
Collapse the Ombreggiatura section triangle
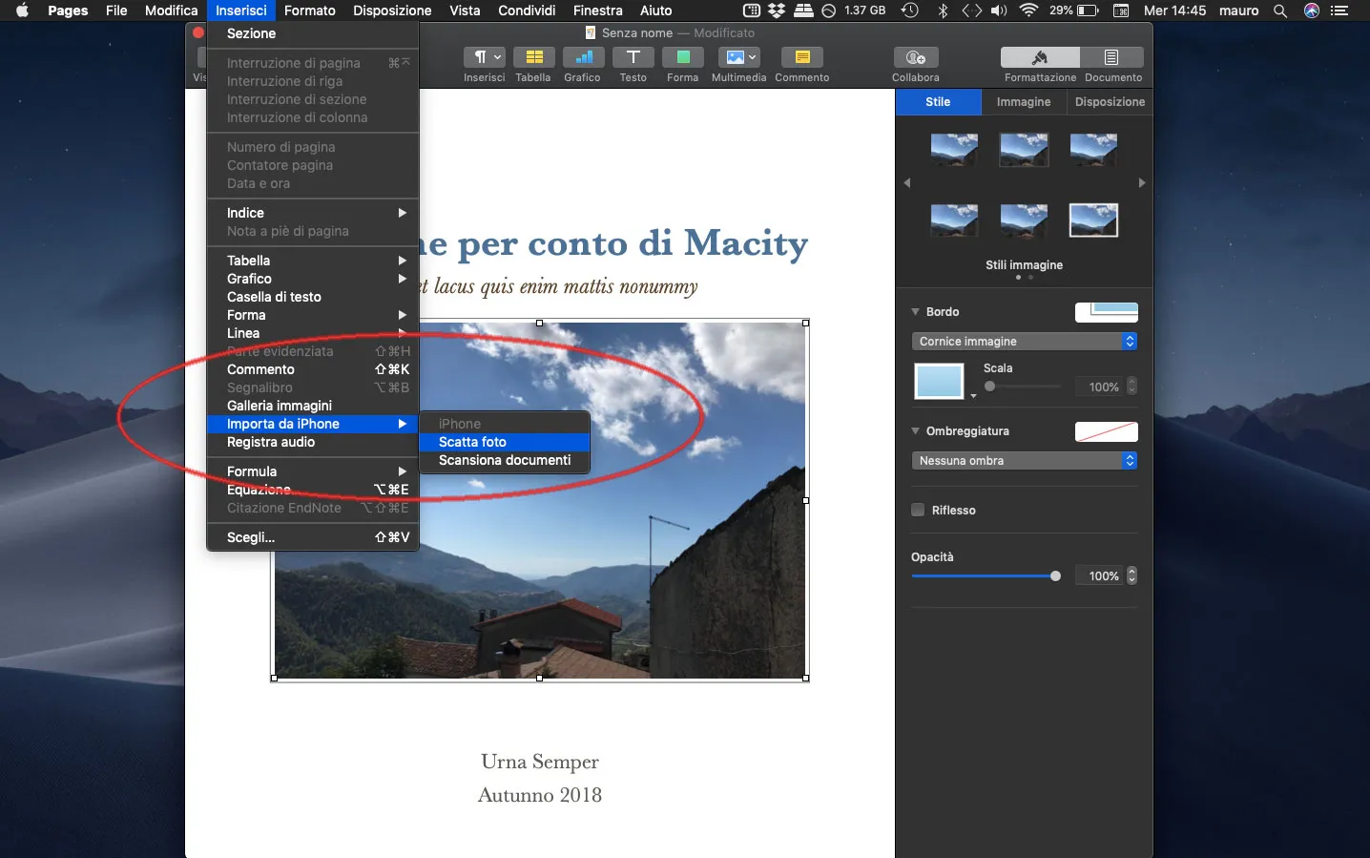point(916,431)
